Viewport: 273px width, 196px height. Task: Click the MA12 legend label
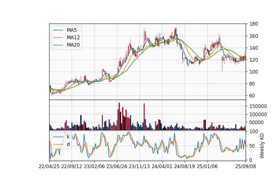click(x=73, y=37)
